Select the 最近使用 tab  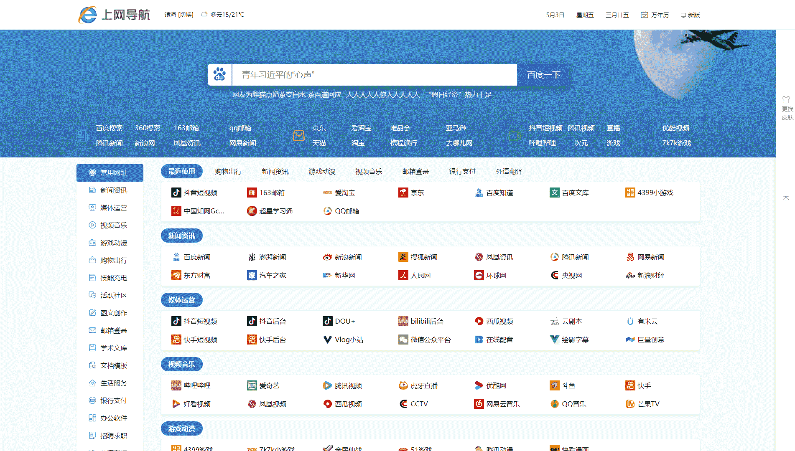181,171
